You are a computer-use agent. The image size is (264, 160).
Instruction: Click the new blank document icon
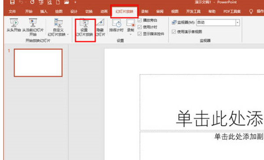(58, 2)
